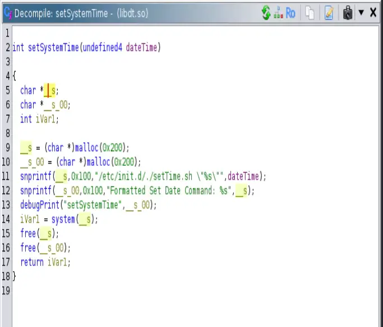Open the decompiler dropdown menu arrow
Viewport: 383px width, 327px height.
361,12
